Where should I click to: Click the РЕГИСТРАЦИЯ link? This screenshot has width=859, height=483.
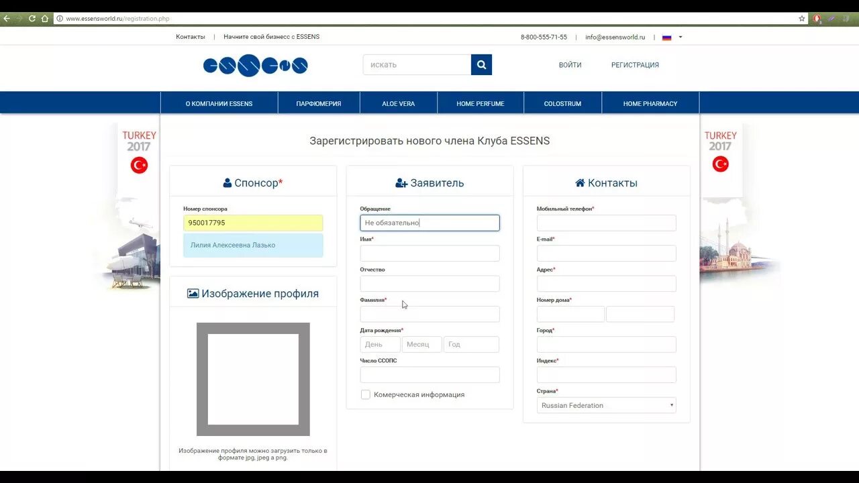pyautogui.click(x=635, y=65)
